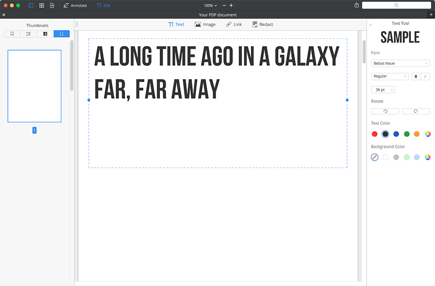The image size is (435, 286).
Task: Open the 36 pt font size dropdown
Action: coord(383,90)
